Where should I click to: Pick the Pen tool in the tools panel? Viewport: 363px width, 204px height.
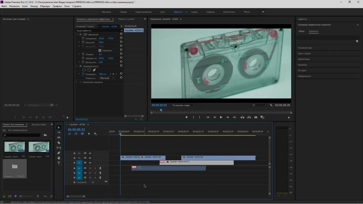pos(59,153)
